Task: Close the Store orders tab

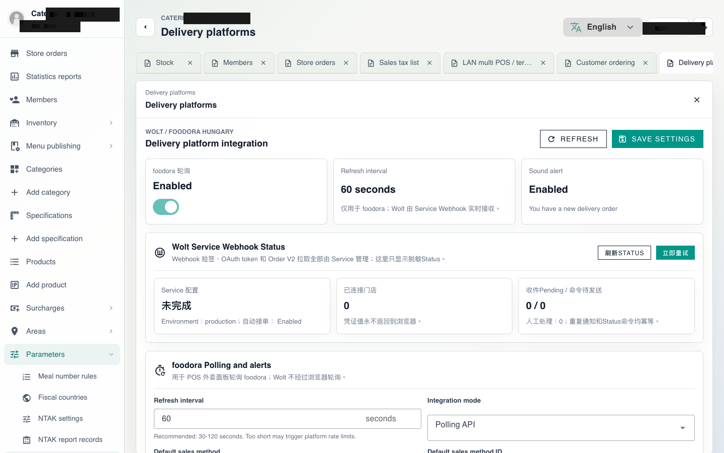Action: click(346, 63)
